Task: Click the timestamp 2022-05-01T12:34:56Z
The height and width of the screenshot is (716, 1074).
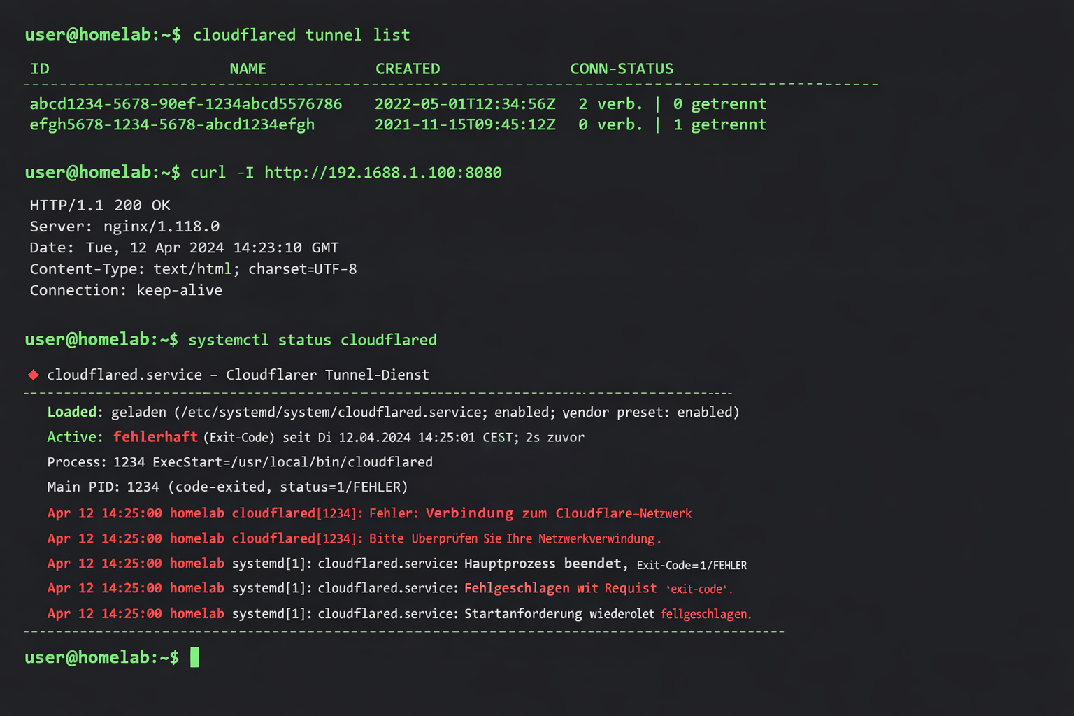Action: 465,104
